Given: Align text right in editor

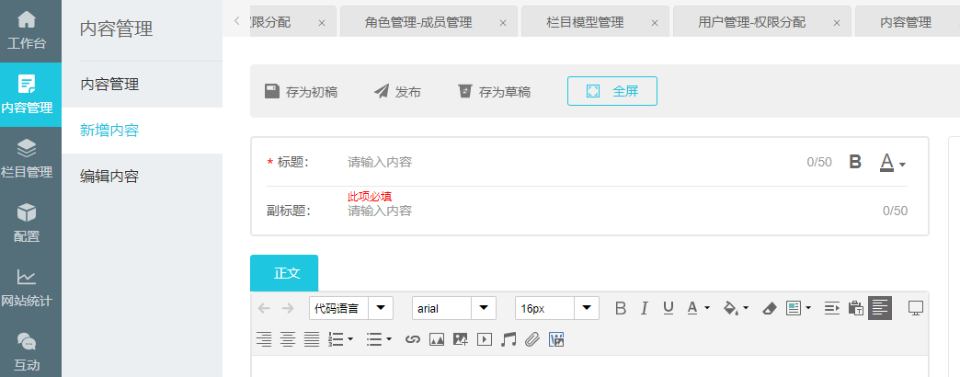Looking at the screenshot, I should 264,339.
